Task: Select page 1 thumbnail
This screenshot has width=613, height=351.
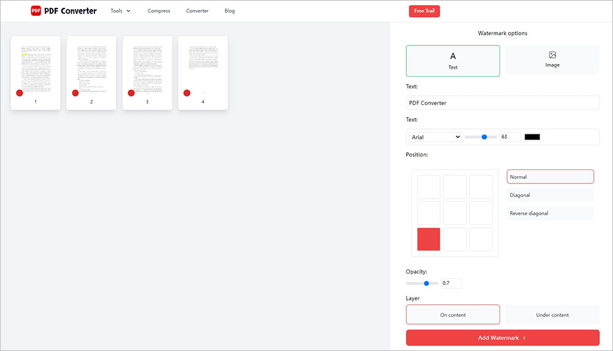Action: point(36,73)
